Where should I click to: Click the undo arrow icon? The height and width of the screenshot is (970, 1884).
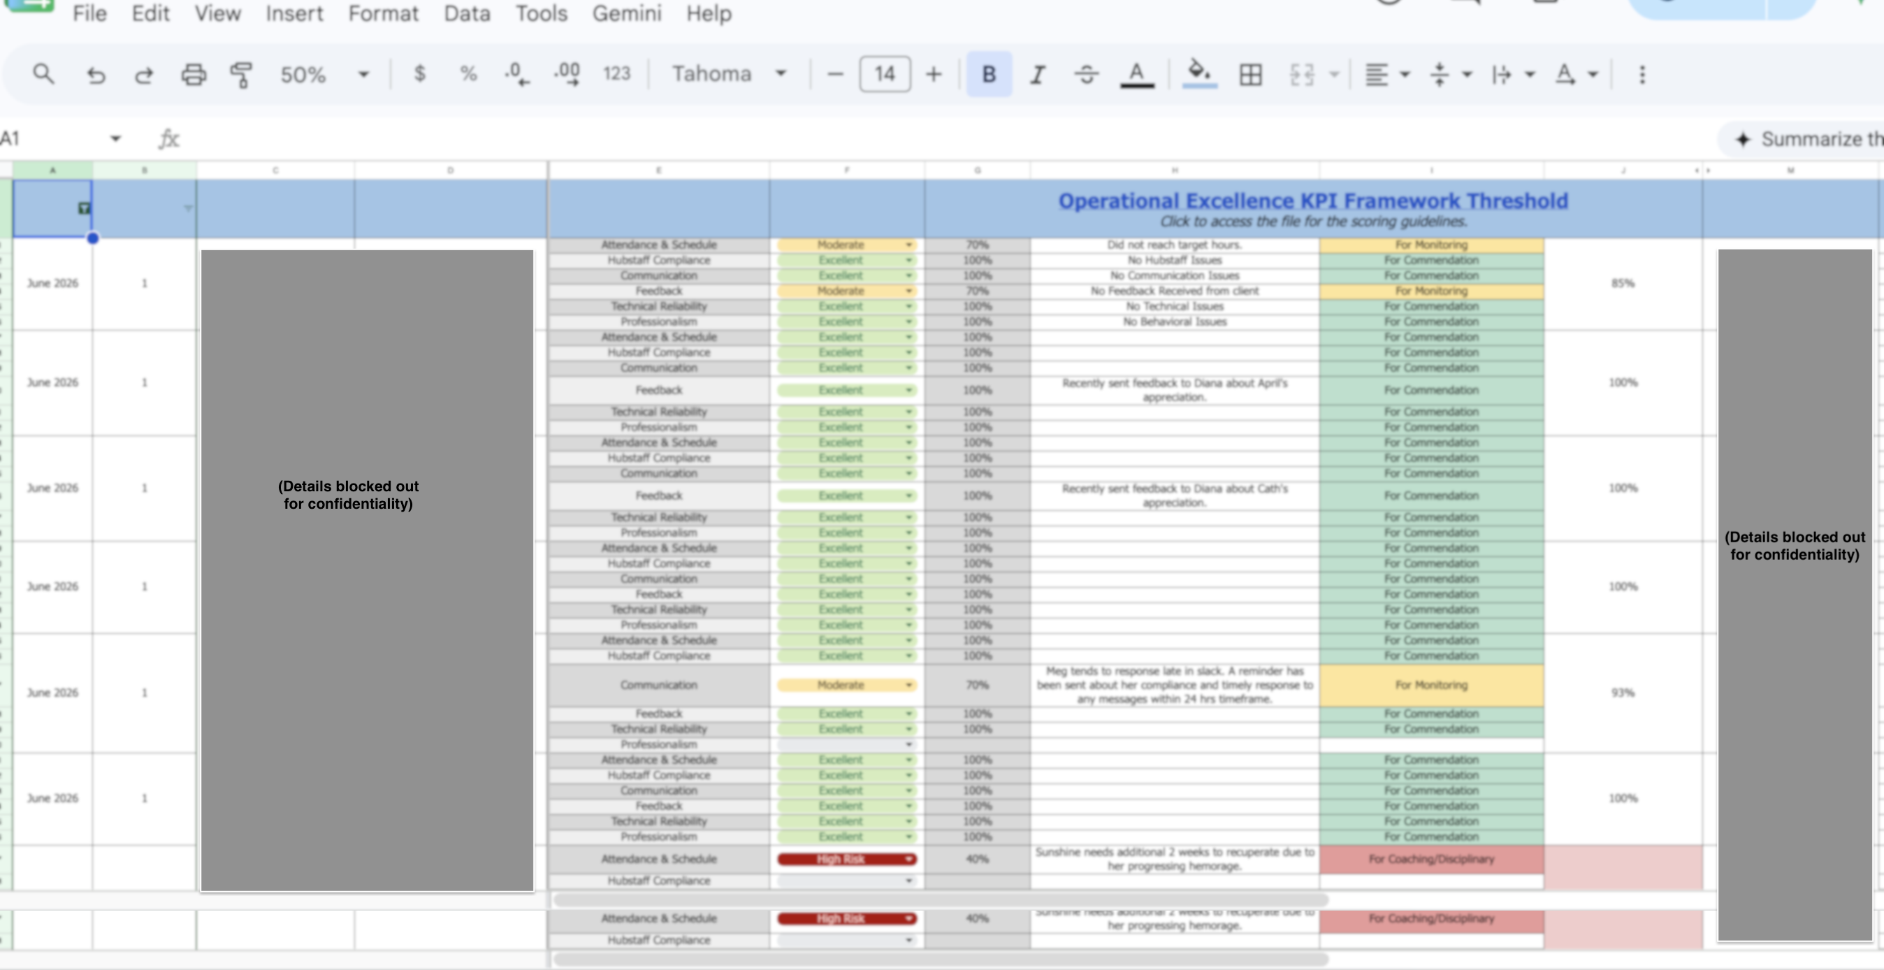96,75
